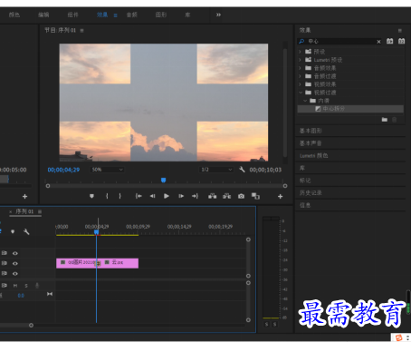Solo the audio track with S
Screen dimensions: 411x342
26,286
